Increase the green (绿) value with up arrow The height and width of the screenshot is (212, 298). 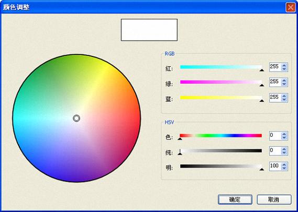[x=284, y=80]
